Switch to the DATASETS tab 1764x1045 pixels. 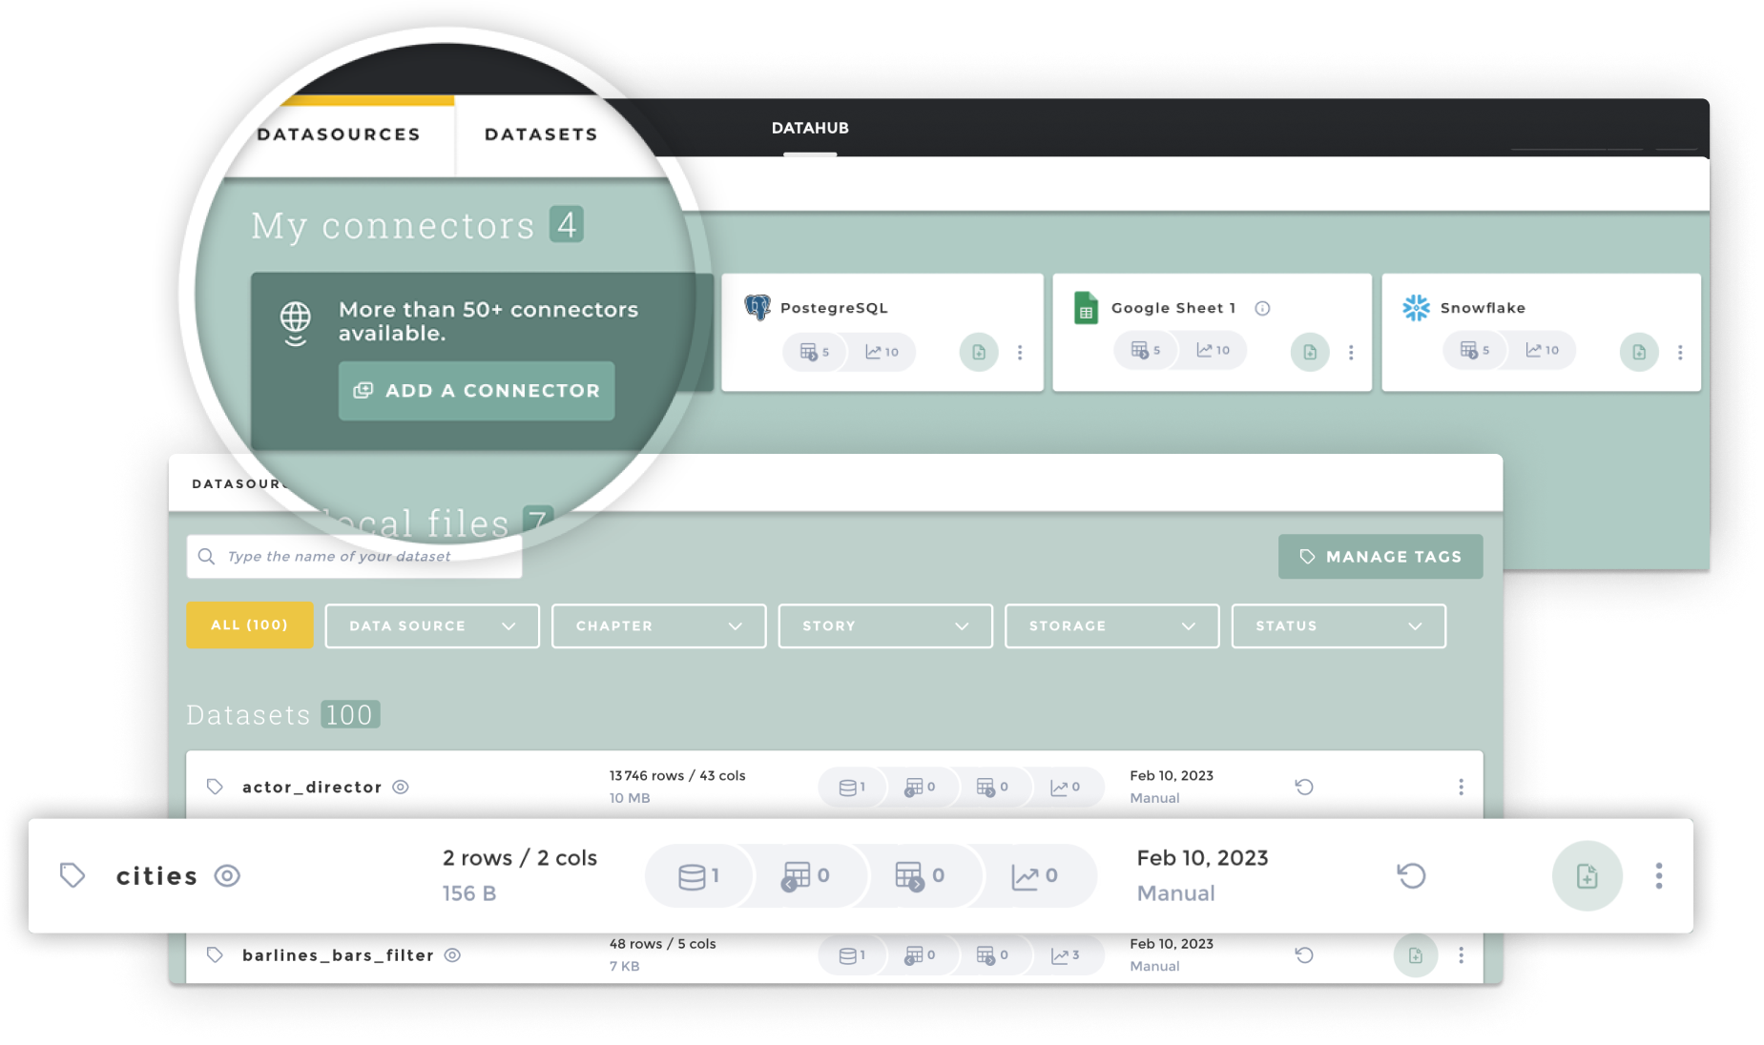click(542, 134)
